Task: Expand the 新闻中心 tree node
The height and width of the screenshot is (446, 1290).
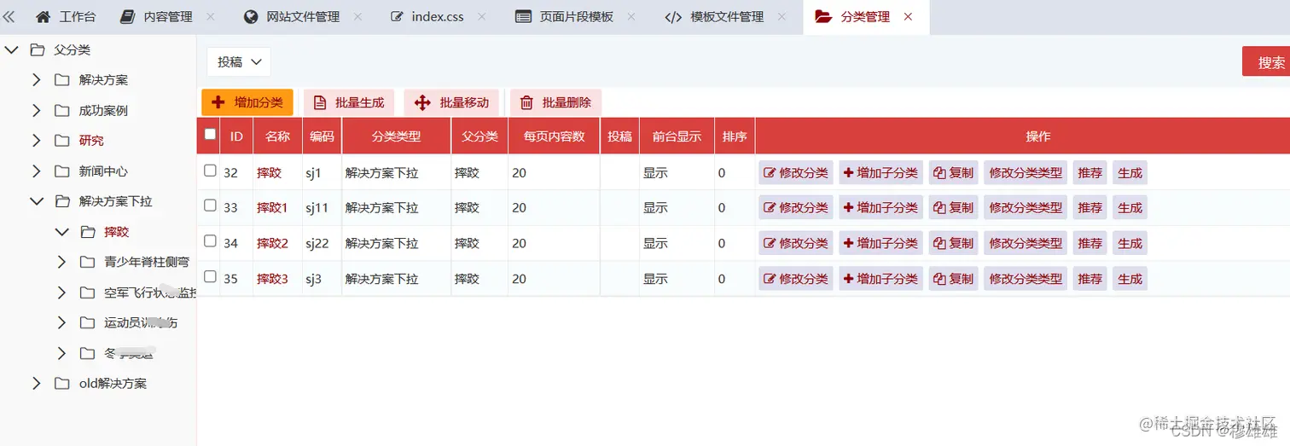Action: pos(36,171)
